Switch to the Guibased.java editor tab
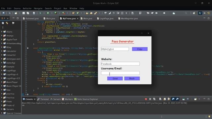Image resolution: width=212 pixels, height=119 pixels. (31, 19)
